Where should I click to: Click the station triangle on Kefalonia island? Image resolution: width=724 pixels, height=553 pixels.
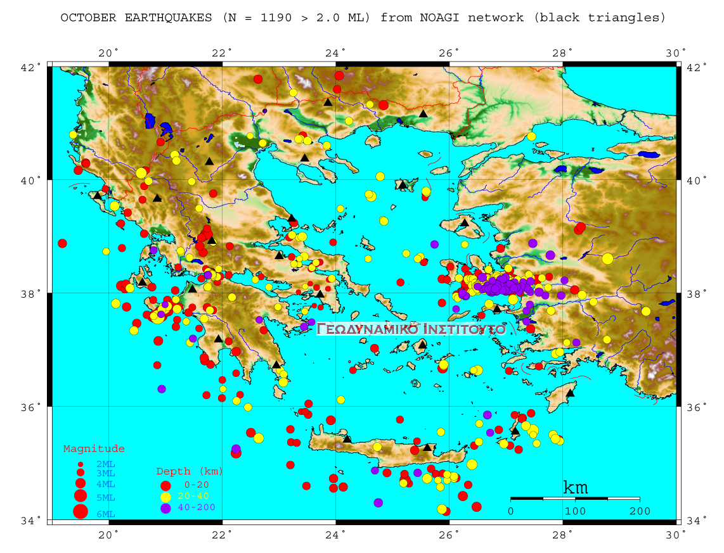click(142, 282)
